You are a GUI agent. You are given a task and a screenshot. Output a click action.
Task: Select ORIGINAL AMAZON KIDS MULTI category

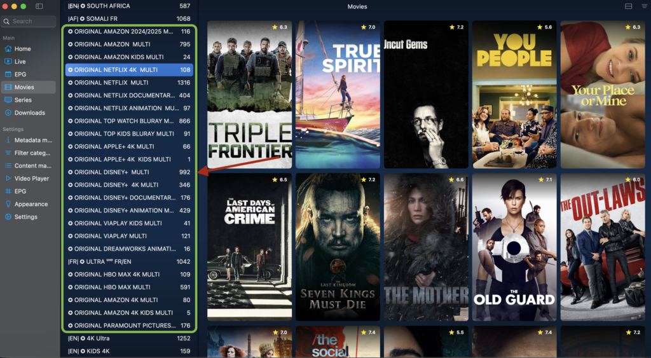tap(129, 57)
